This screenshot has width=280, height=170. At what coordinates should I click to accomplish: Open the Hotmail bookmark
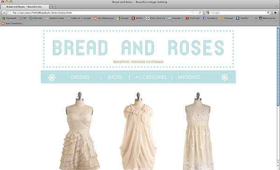point(227,18)
